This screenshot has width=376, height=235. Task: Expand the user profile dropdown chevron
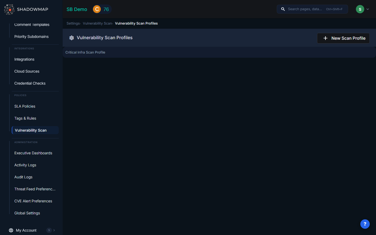pyautogui.click(x=368, y=9)
